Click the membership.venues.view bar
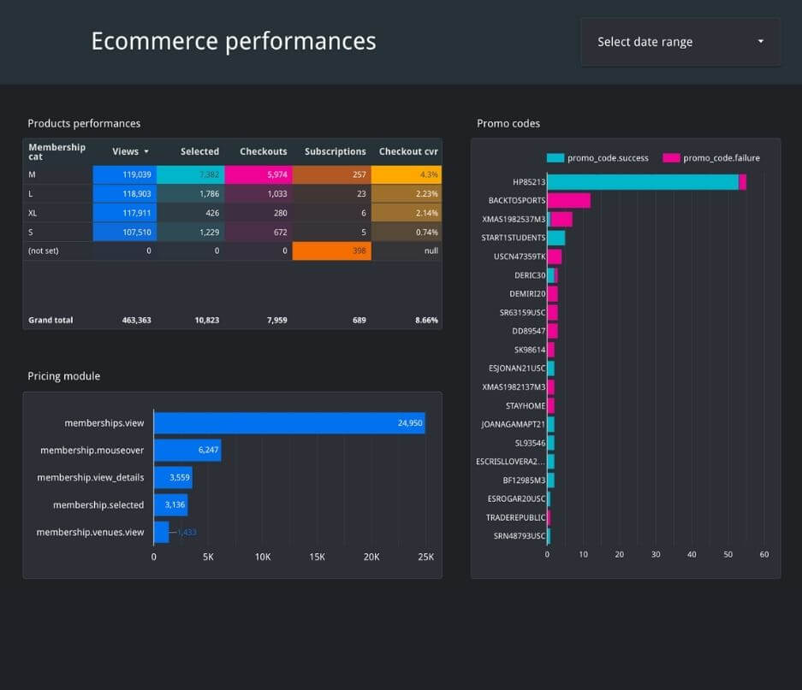Viewport: 802px width, 690px height. (x=161, y=532)
